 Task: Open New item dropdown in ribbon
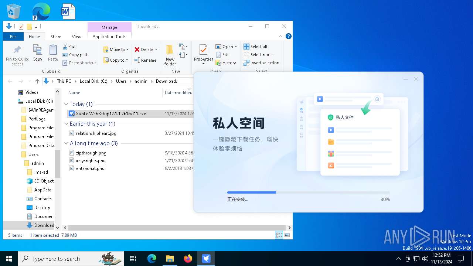(x=184, y=47)
